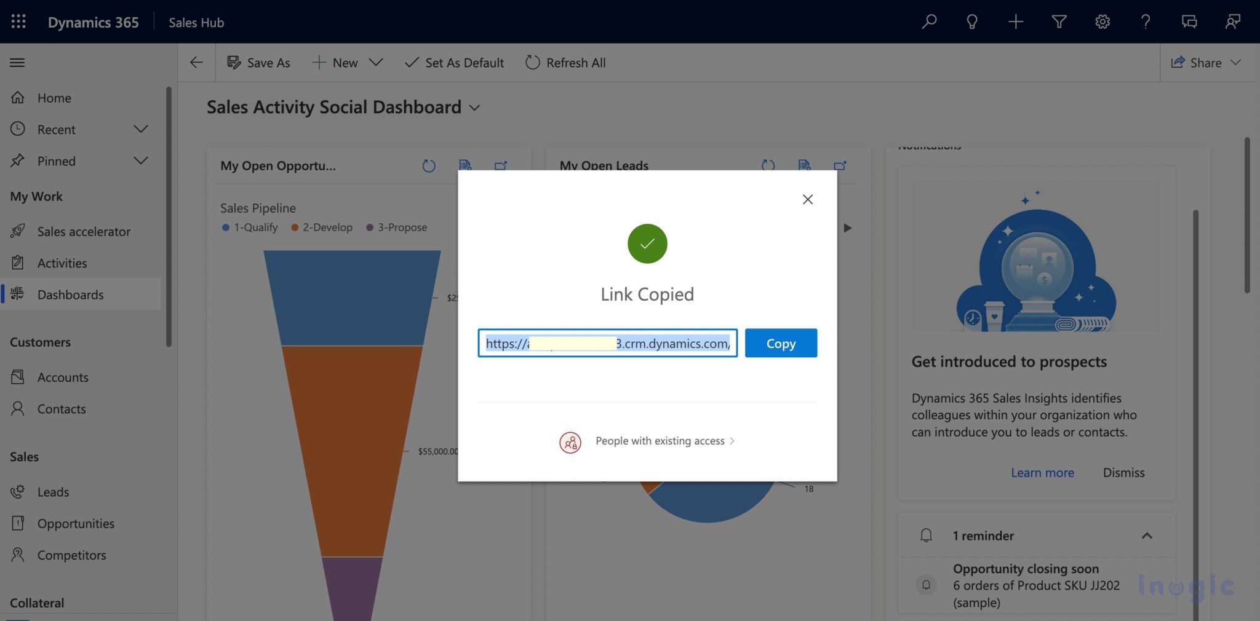The width and height of the screenshot is (1260, 621).
Task: Open Dynamics 365 settings gear
Action: pos(1102,22)
